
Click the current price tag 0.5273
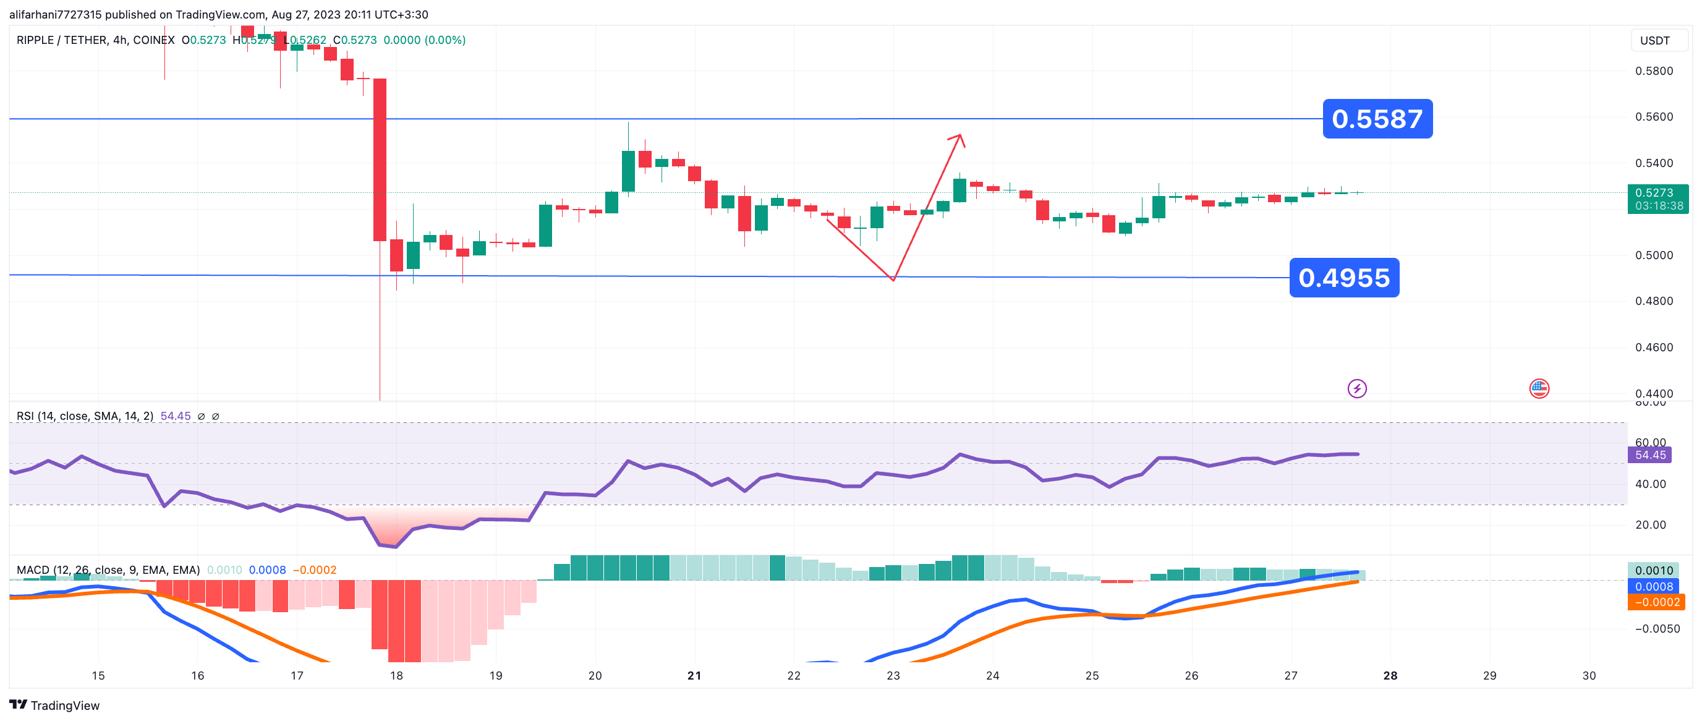pos(1657,199)
